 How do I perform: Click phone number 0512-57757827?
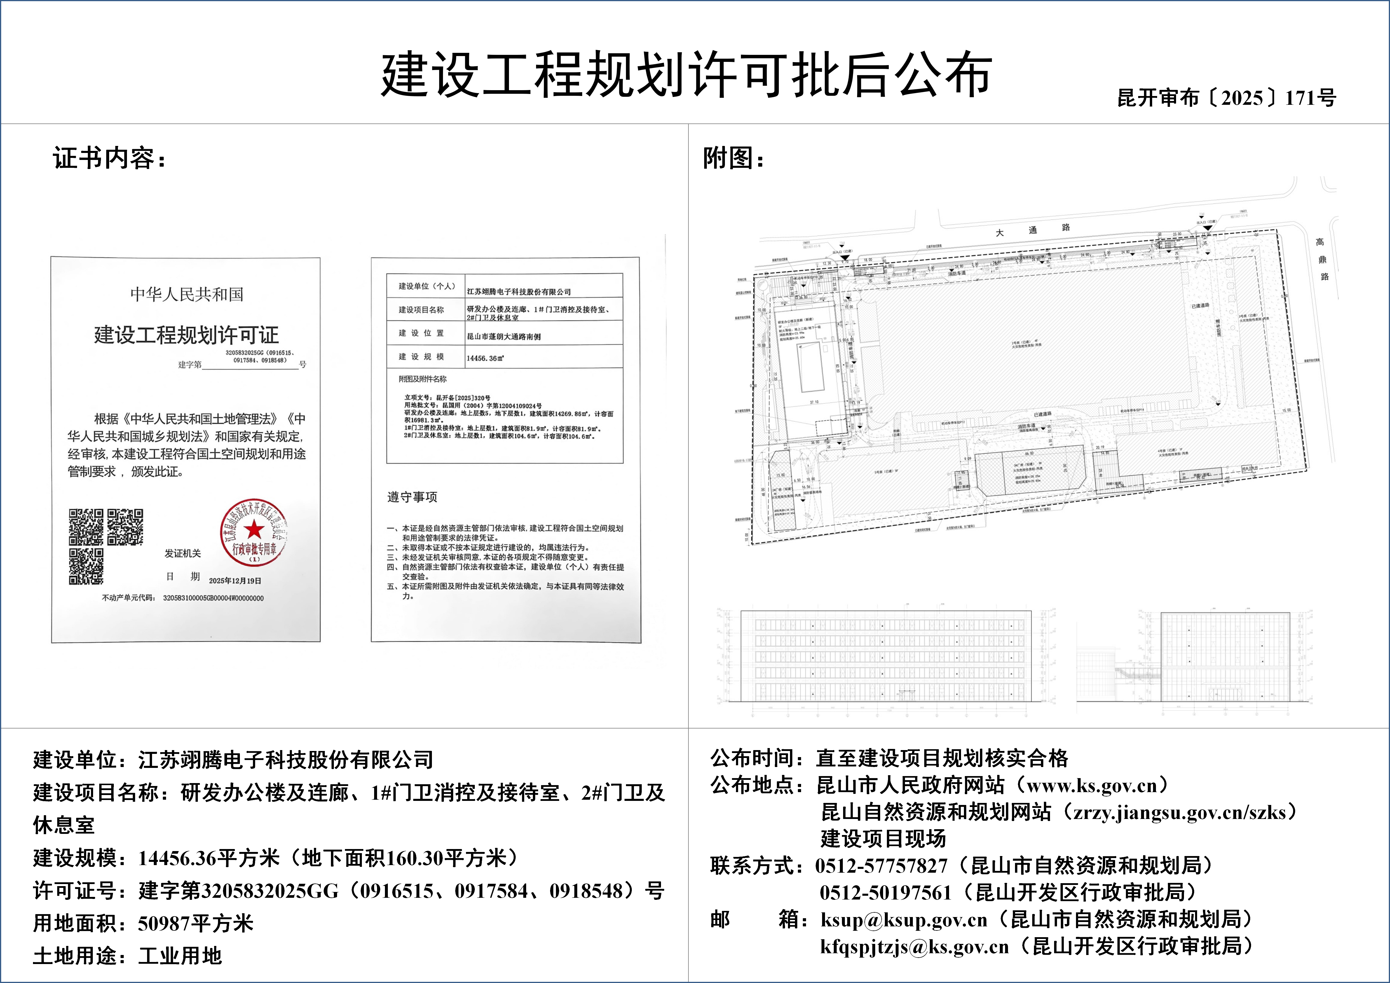(x=881, y=866)
